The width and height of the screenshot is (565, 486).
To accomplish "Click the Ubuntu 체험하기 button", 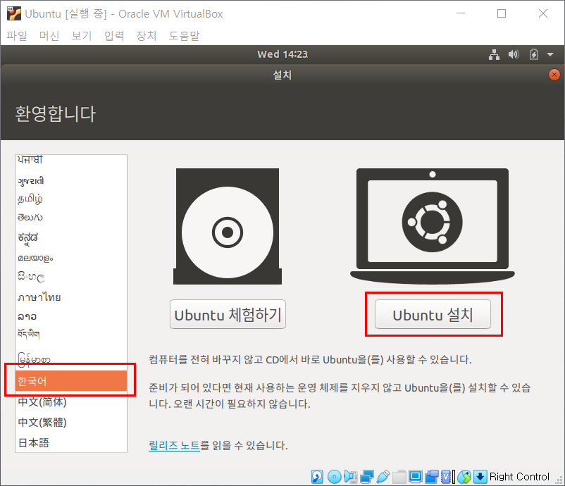I will coord(228,315).
